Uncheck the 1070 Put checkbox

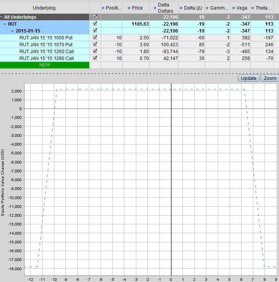point(95,44)
